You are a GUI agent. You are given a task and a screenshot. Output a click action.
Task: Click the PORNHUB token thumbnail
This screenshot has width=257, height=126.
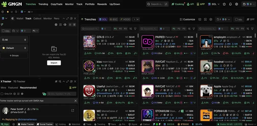coord(206,115)
